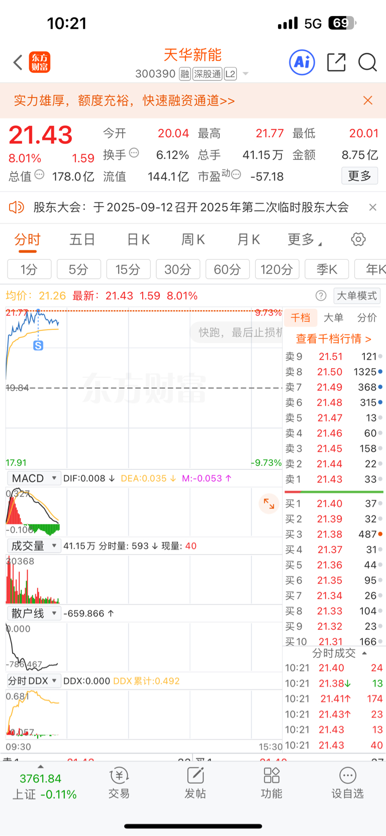Open 交易 trade icon in bottom bar

pos(119,784)
